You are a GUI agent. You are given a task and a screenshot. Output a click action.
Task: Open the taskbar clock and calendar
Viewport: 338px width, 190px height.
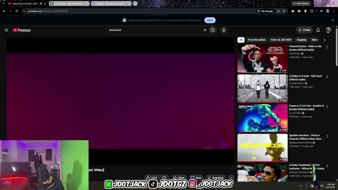pos(331,186)
